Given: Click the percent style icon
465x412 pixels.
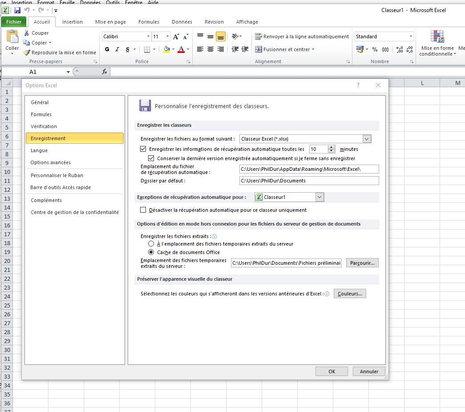Looking at the screenshot, I should click(x=375, y=49).
